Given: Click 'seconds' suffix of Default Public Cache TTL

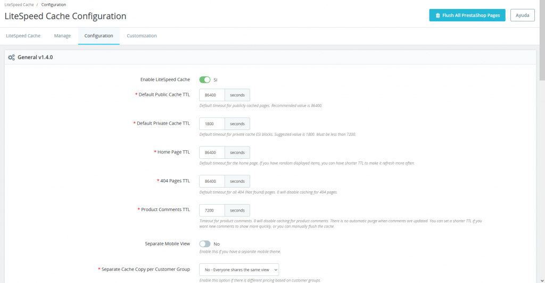Looking at the screenshot, I should 237,95.
